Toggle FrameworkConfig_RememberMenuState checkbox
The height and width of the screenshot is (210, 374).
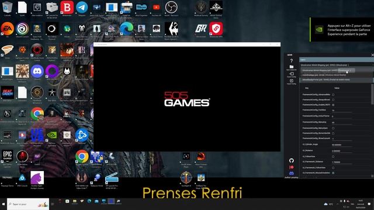pyautogui.click(x=333, y=134)
